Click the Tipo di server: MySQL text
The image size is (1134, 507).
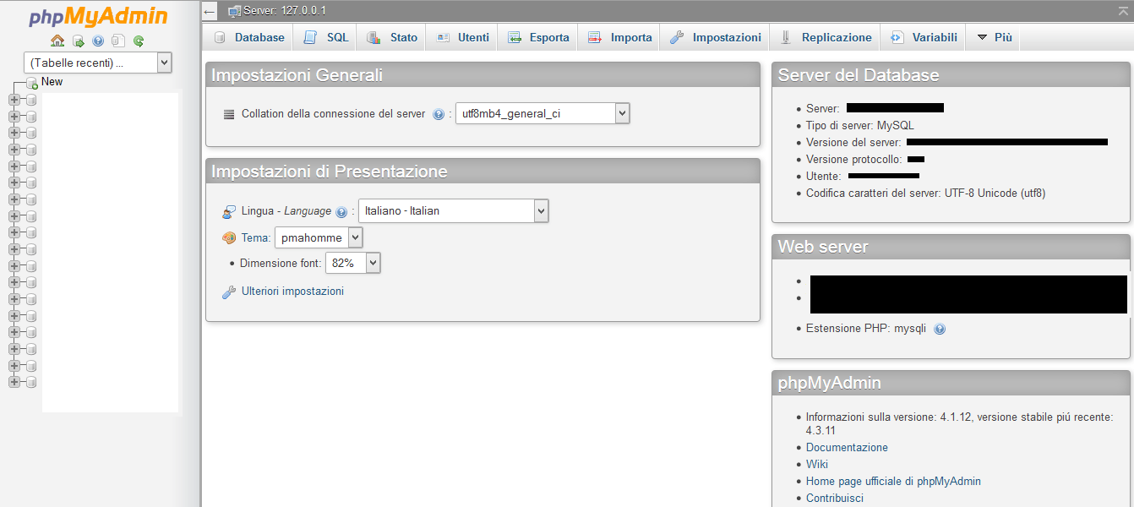(860, 126)
